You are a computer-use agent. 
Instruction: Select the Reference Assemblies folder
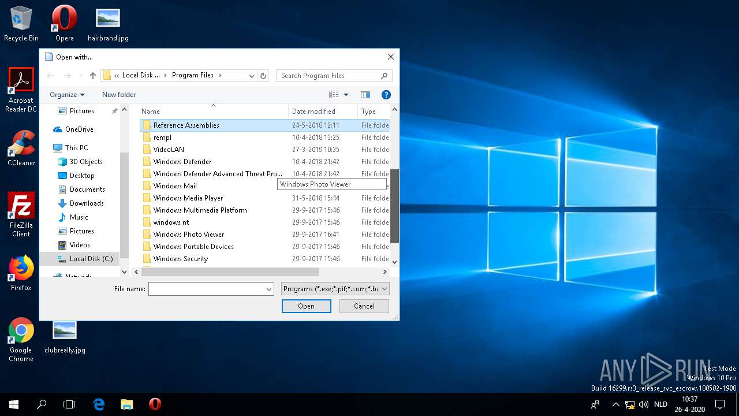coord(264,125)
